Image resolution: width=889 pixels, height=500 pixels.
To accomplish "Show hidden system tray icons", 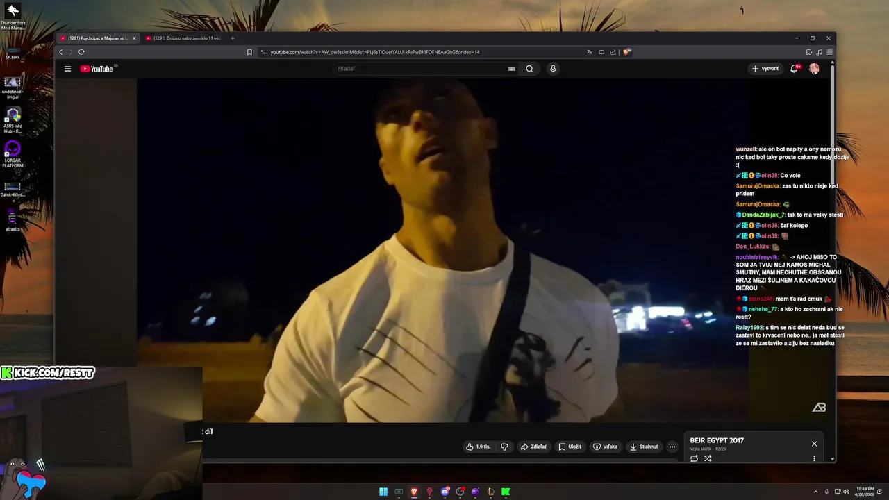I will [817, 492].
